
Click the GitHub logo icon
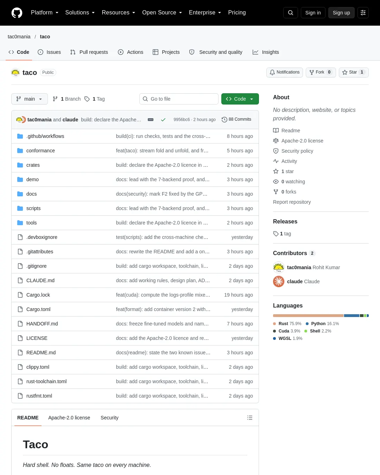tap(17, 13)
